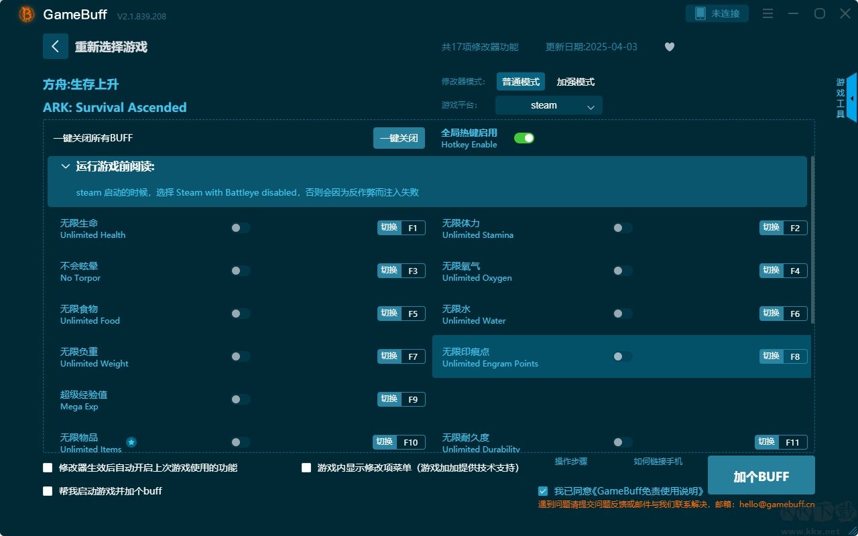
Task: Go back with the arrow button
Action: 56,46
